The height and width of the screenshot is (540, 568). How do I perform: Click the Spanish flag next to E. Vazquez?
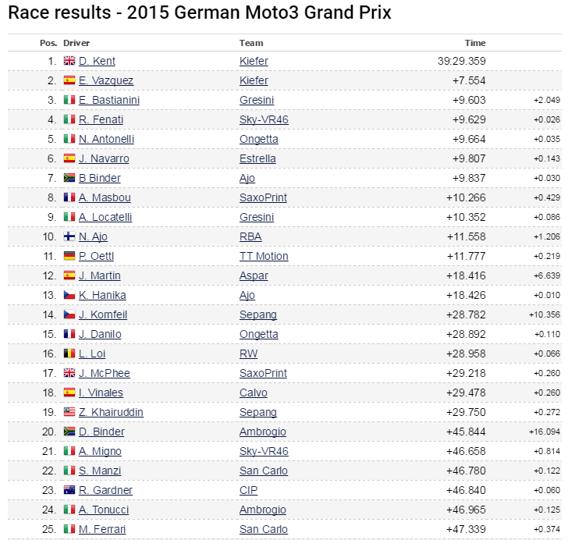point(69,80)
